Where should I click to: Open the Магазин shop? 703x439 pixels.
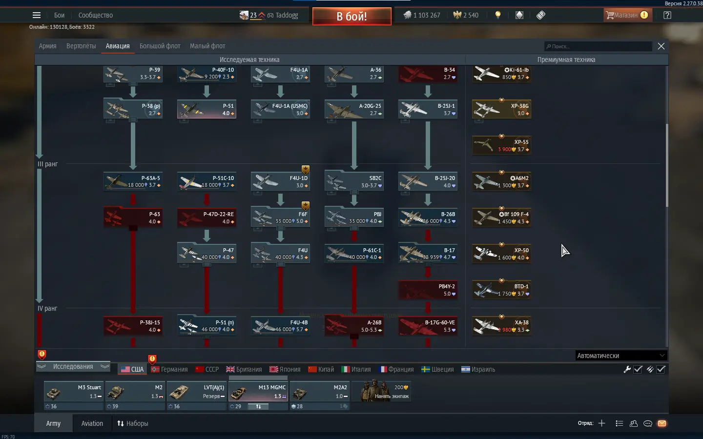point(627,15)
